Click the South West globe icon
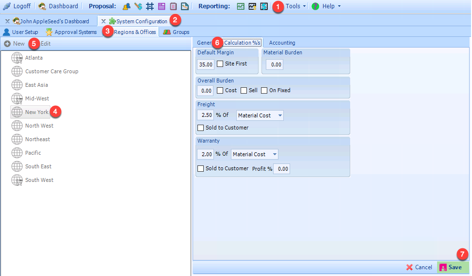Viewport: 472px width, 276px height. [x=17, y=180]
